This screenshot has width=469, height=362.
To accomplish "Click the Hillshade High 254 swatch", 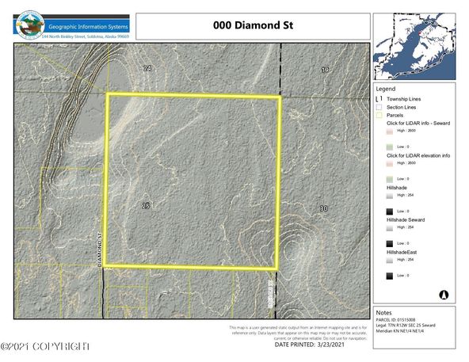I will [x=390, y=196].
